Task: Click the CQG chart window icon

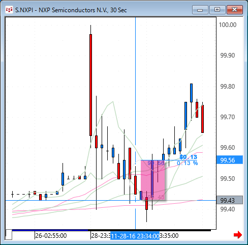Action: pos(9,10)
